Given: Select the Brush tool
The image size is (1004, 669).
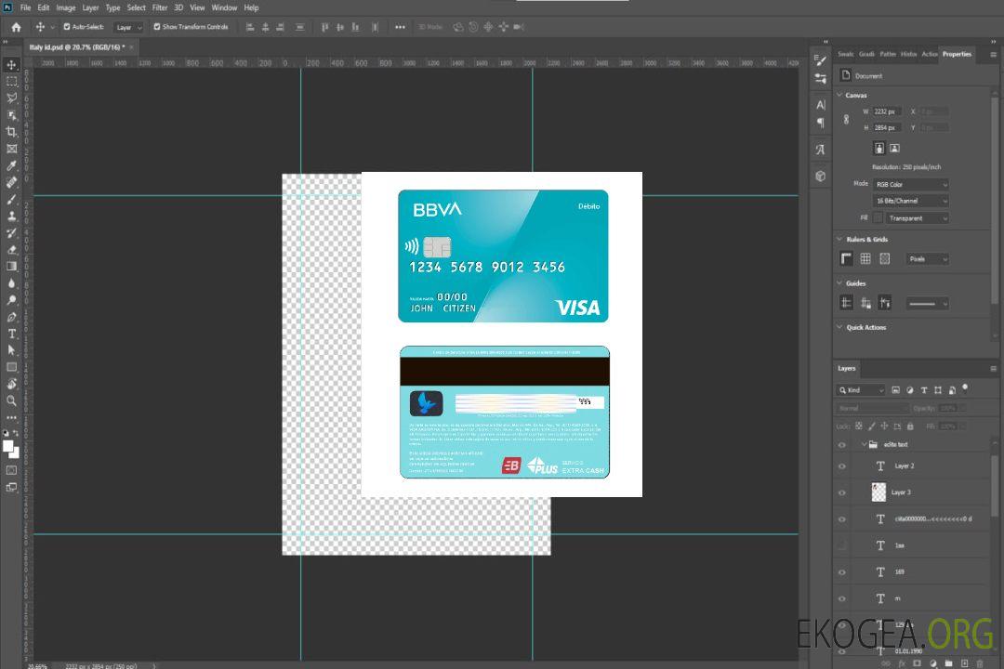Looking at the screenshot, I should coord(11,199).
